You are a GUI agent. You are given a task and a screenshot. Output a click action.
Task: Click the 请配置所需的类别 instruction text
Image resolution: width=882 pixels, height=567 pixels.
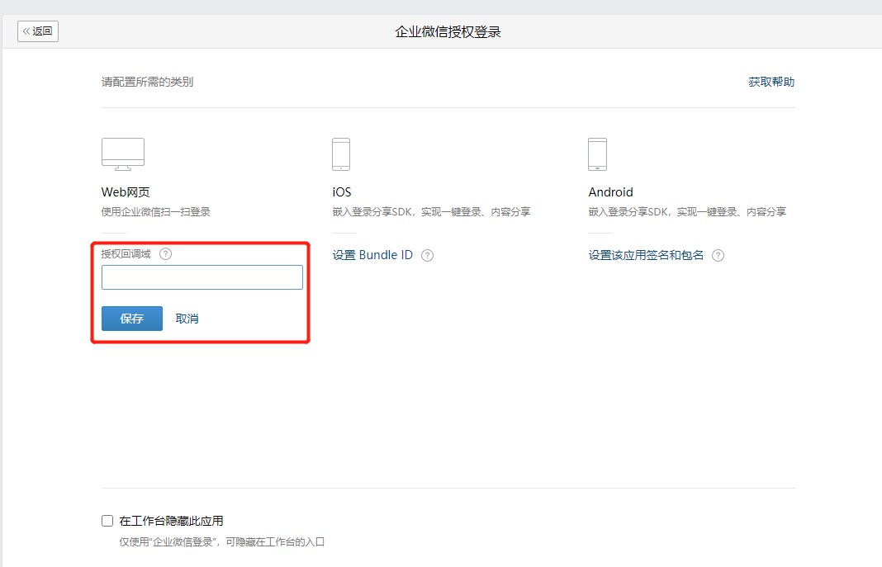click(148, 82)
